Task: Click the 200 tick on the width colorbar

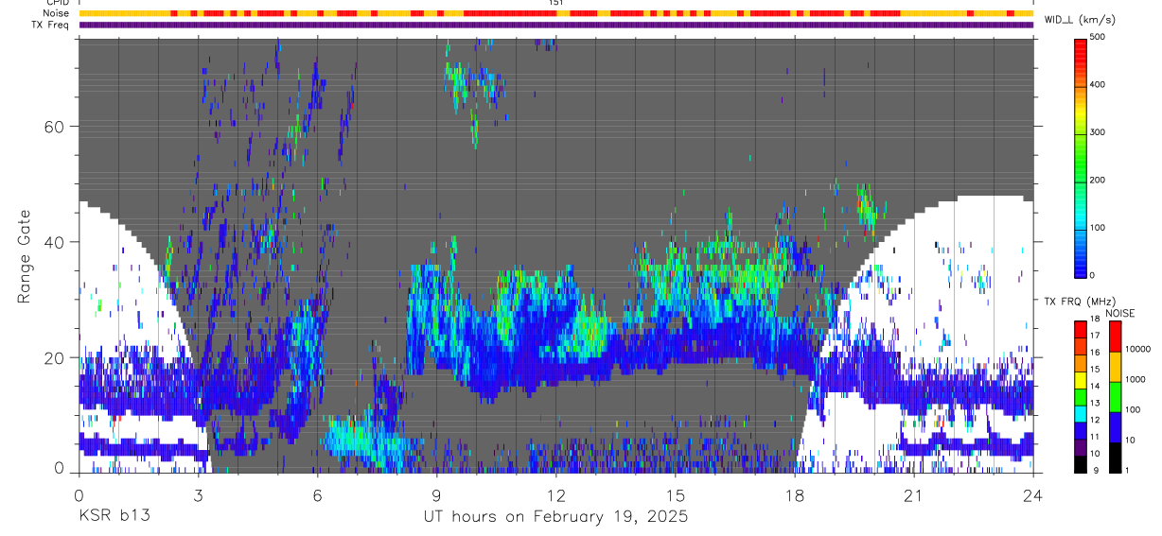Action: 1099,180
